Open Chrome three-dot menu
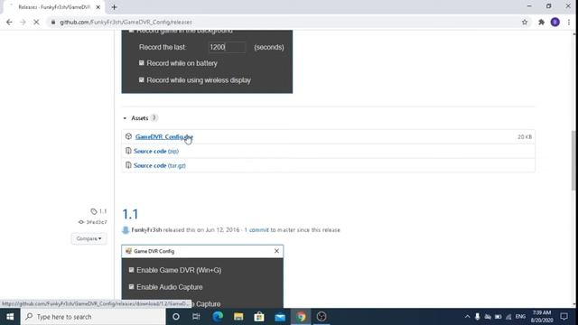The width and height of the screenshot is (578, 325). [569, 22]
